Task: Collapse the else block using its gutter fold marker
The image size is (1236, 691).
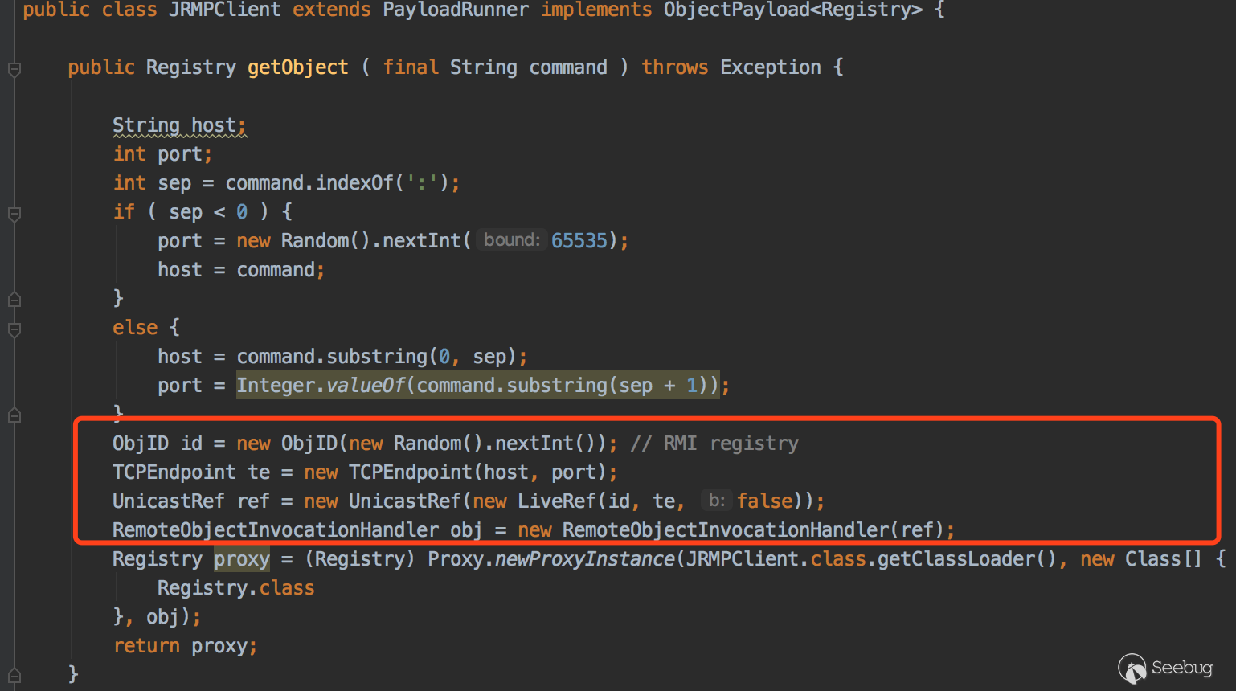Action: point(14,329)
